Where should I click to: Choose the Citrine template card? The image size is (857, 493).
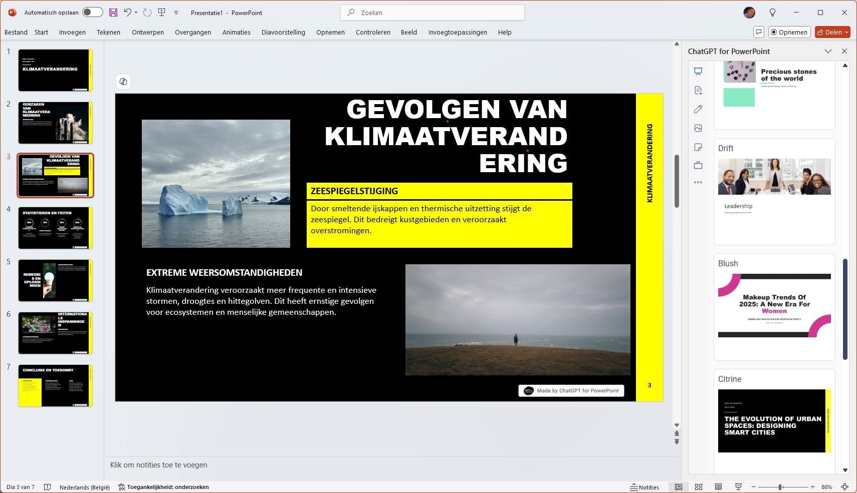pyautogui.click(x=774, y=421)
